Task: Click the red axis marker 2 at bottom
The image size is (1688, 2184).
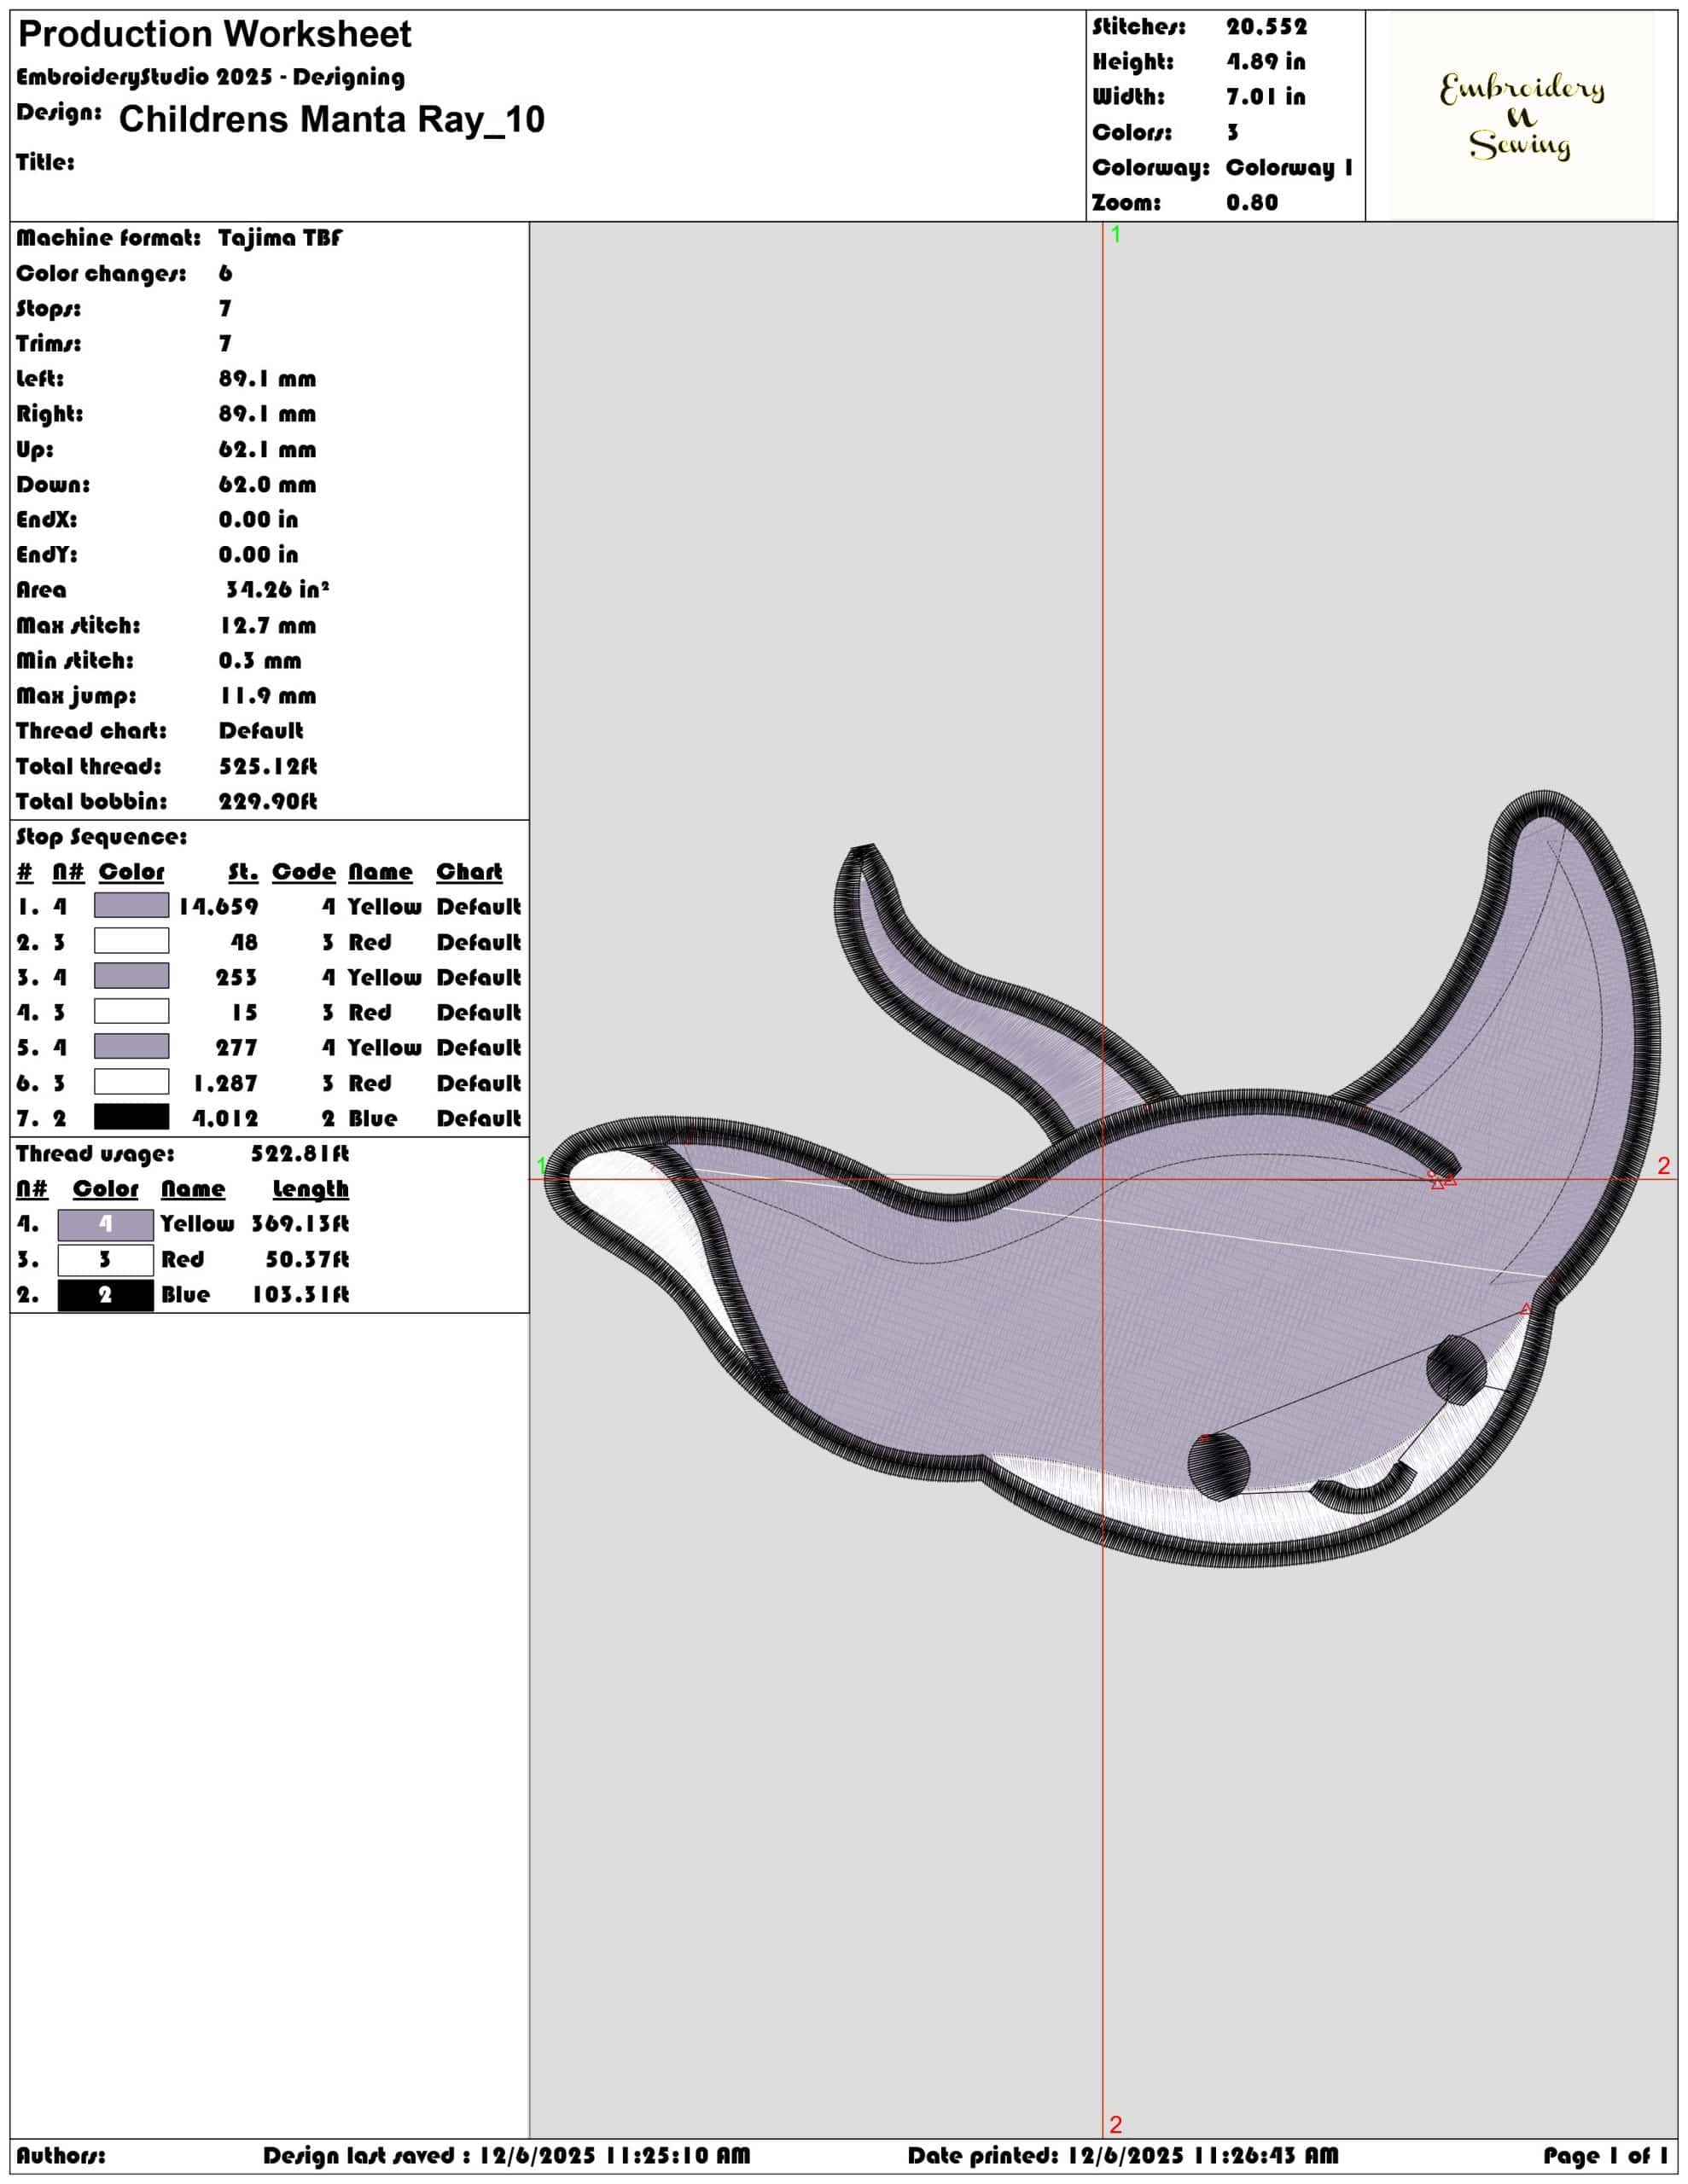Action: (x=1115, y=2125)
